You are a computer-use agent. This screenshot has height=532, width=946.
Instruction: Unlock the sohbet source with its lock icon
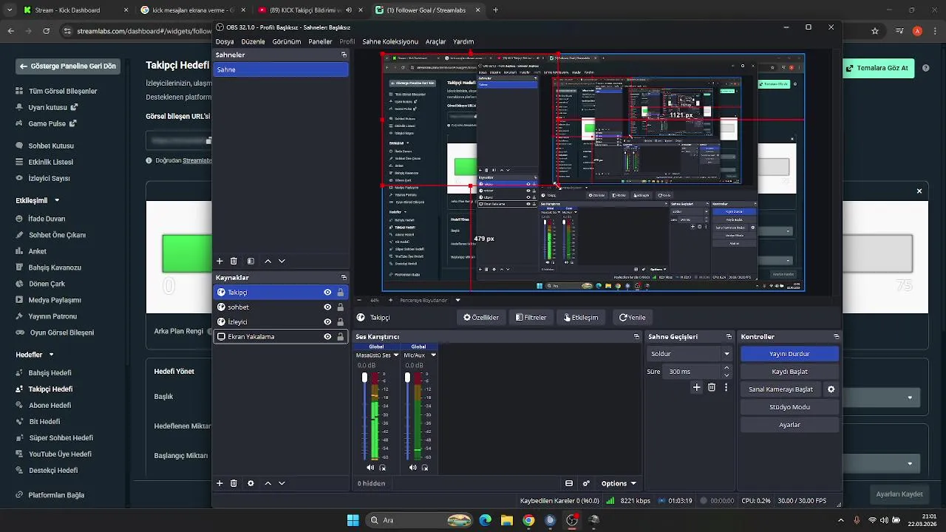click(x=340, y=307)
